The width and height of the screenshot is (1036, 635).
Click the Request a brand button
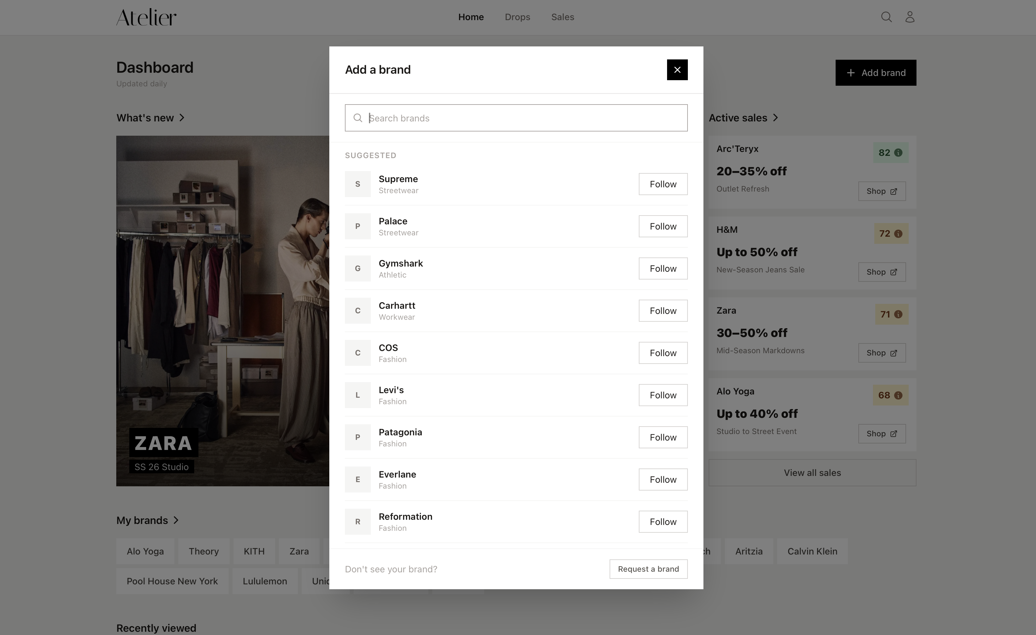pos(648,569)
